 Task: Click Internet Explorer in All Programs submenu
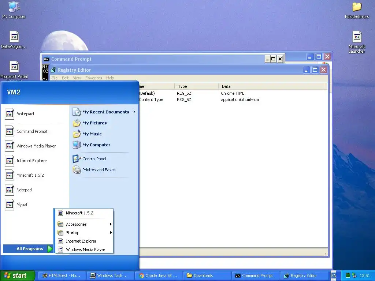[x=81, y=241]
